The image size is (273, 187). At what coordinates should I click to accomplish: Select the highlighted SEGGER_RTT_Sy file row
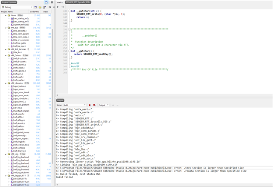click(x=26, y=185)
